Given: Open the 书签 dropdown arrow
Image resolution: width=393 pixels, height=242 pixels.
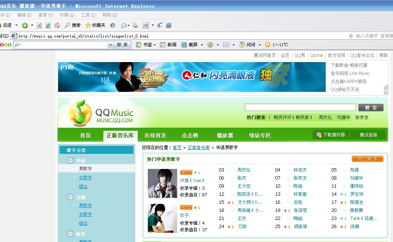Looking at the screenshot, I should pyautogui.click(x=155, y=45).
